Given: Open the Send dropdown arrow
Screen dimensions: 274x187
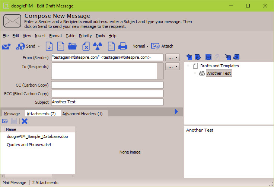Looking at the screenshot, I should point(39,46).
